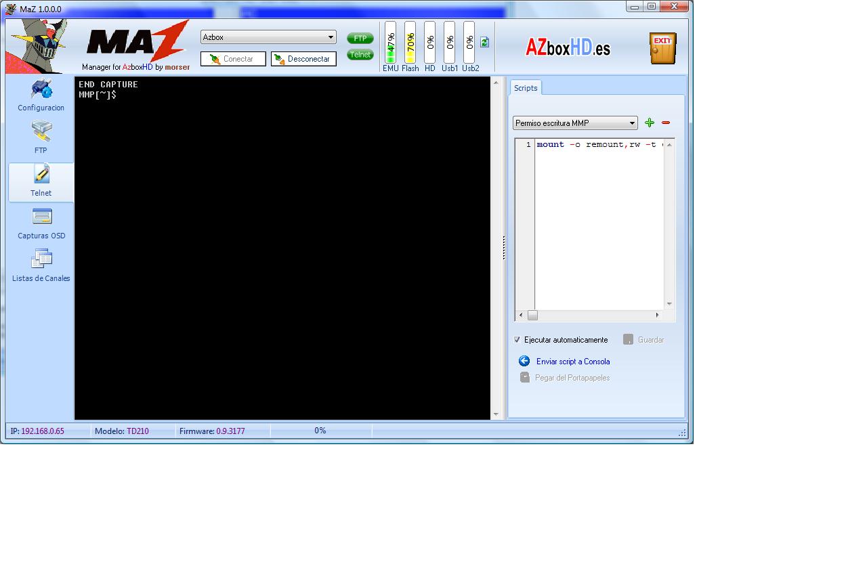Remove script with red minus icon

tap(666, 123)
